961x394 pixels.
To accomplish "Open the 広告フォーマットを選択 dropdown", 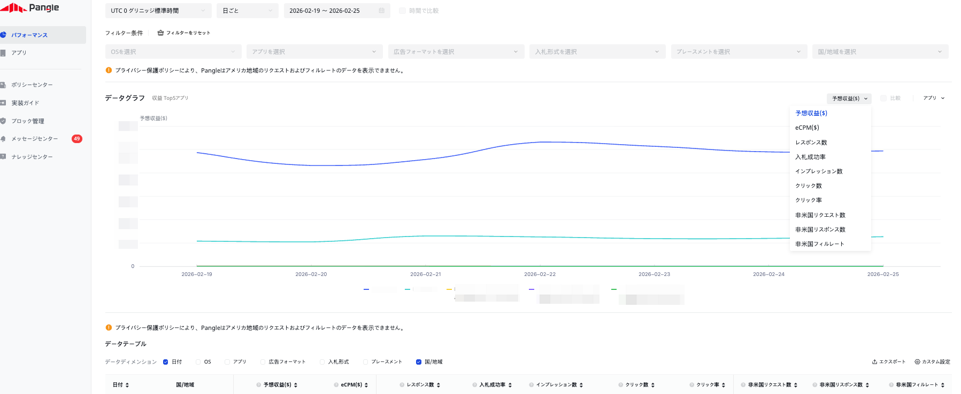I will [456, 52].
